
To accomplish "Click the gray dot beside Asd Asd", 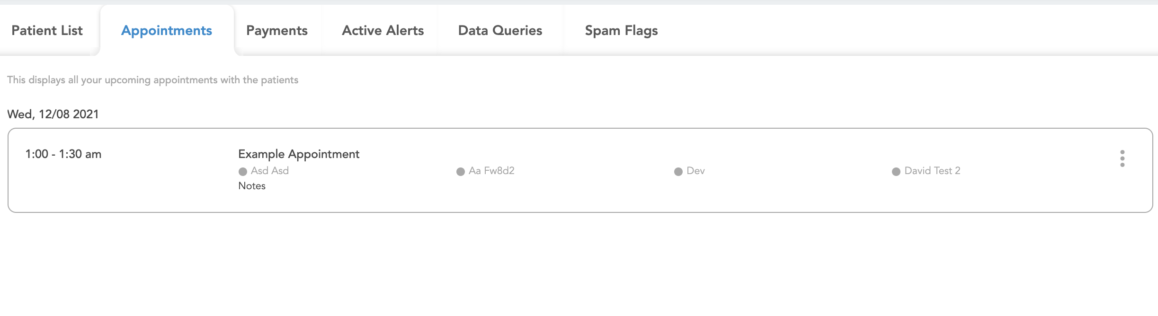I will coord(243,172).
